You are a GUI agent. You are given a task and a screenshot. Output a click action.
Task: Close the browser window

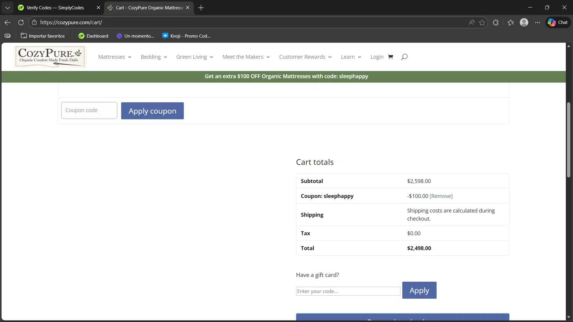[564, 8]
